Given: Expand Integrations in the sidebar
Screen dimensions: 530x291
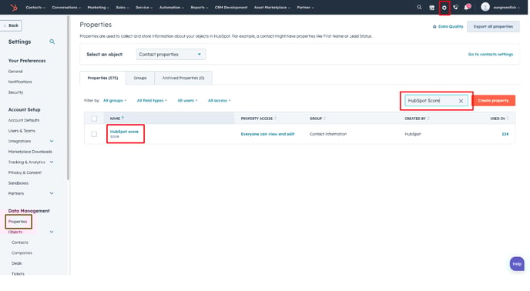Looking at the screenshot, I should click(x=52, y=141).
